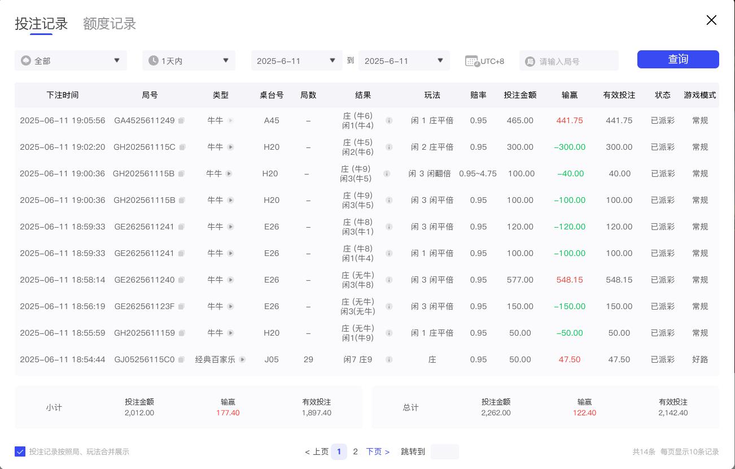Play the video replay for the 牛牛 round at 19:02:20

[x=230, y=147]
